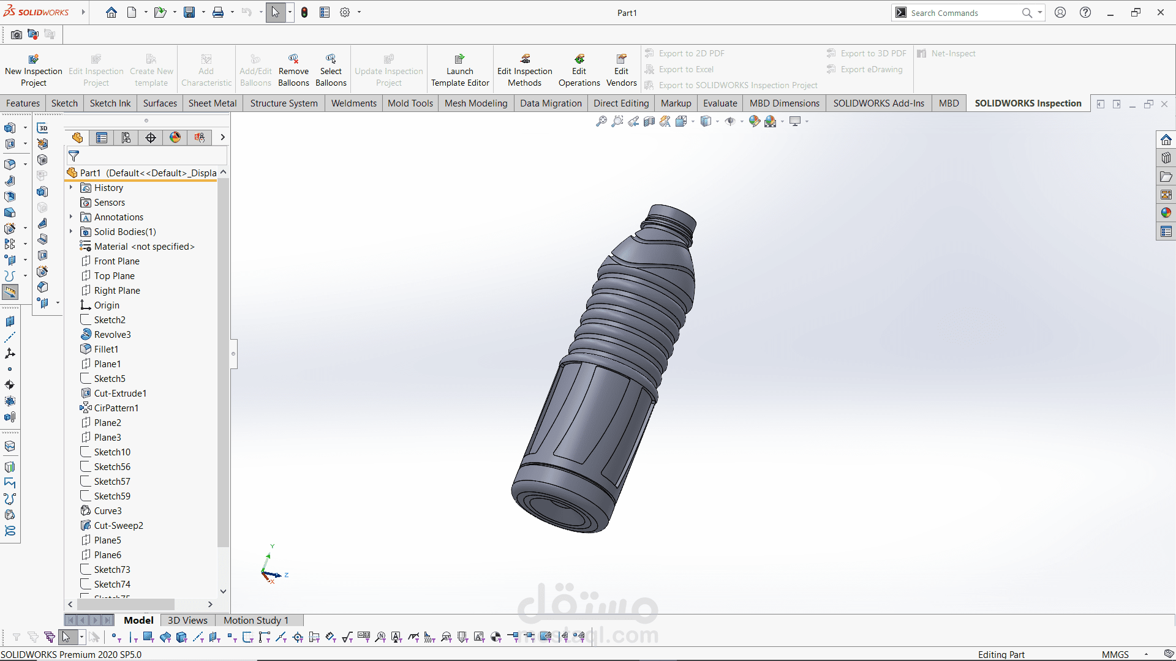Select CirPattern1 in feature tree
The height and width of the screenshot is (661, 1176).
click(109, 408)
